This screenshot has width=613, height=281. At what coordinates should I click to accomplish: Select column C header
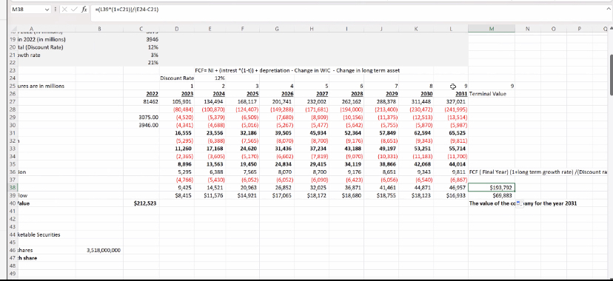(x=141, y=29)
